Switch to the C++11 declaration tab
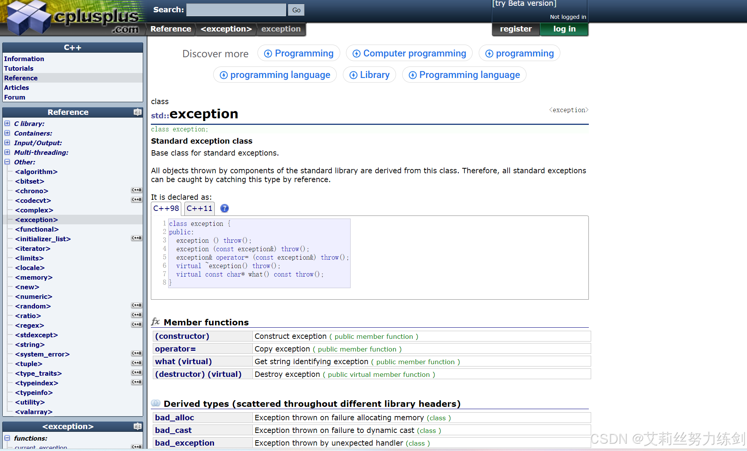This screenshot has width=747, height=451. 199,208
